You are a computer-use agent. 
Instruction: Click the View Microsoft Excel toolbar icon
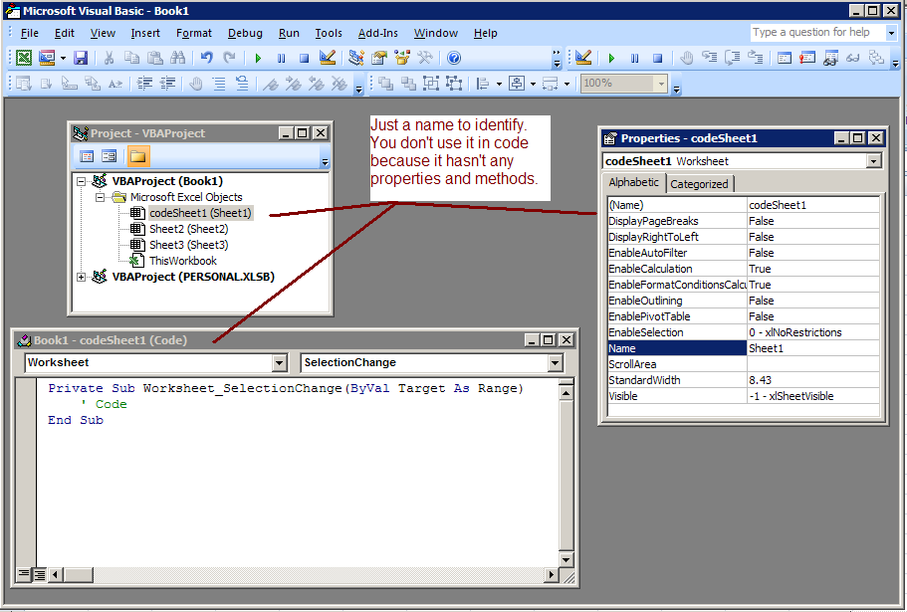click(23, 59)
